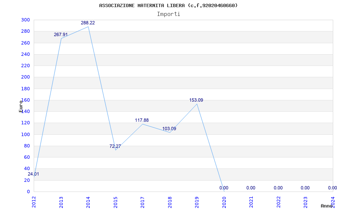337x210 pixels.
Task: Select the 72.27 data label
Action: pyautogui.click(x=115, y=146)
